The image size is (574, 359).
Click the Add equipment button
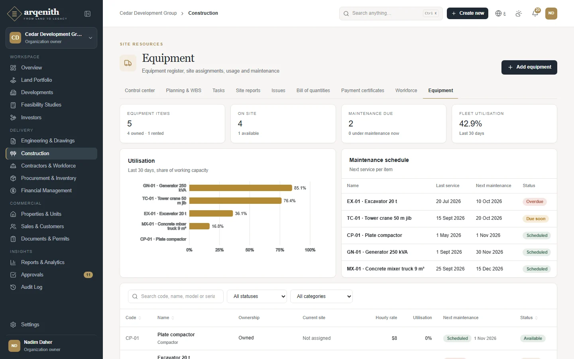tap(529, 67)
